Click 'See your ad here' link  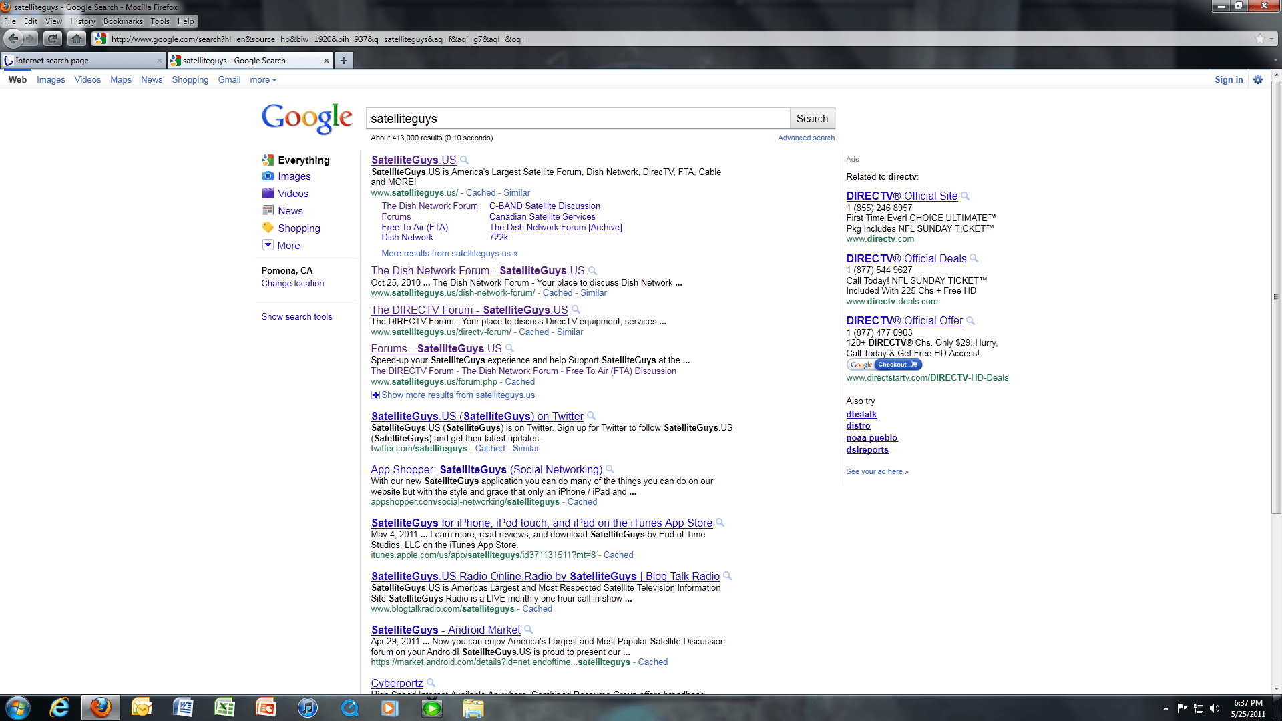(x=877, y=471)
